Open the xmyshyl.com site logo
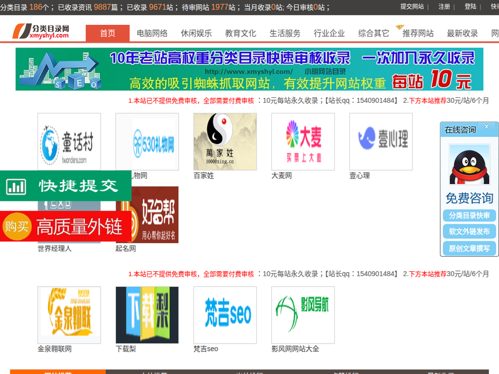 tap(41, 31)
